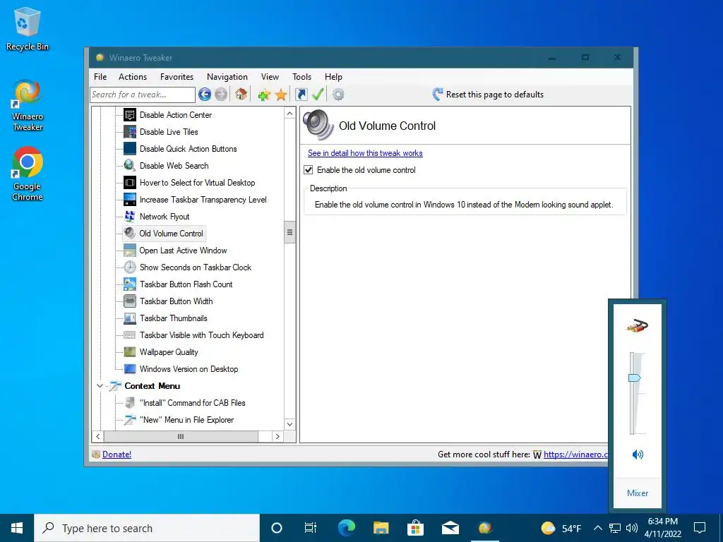Click the Disable Web Search globe icon
The width and height of the screenshot is (723, 542).
point(130,165)
